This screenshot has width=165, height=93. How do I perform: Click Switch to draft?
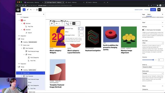pyautogui.click(x=139, y=10)
